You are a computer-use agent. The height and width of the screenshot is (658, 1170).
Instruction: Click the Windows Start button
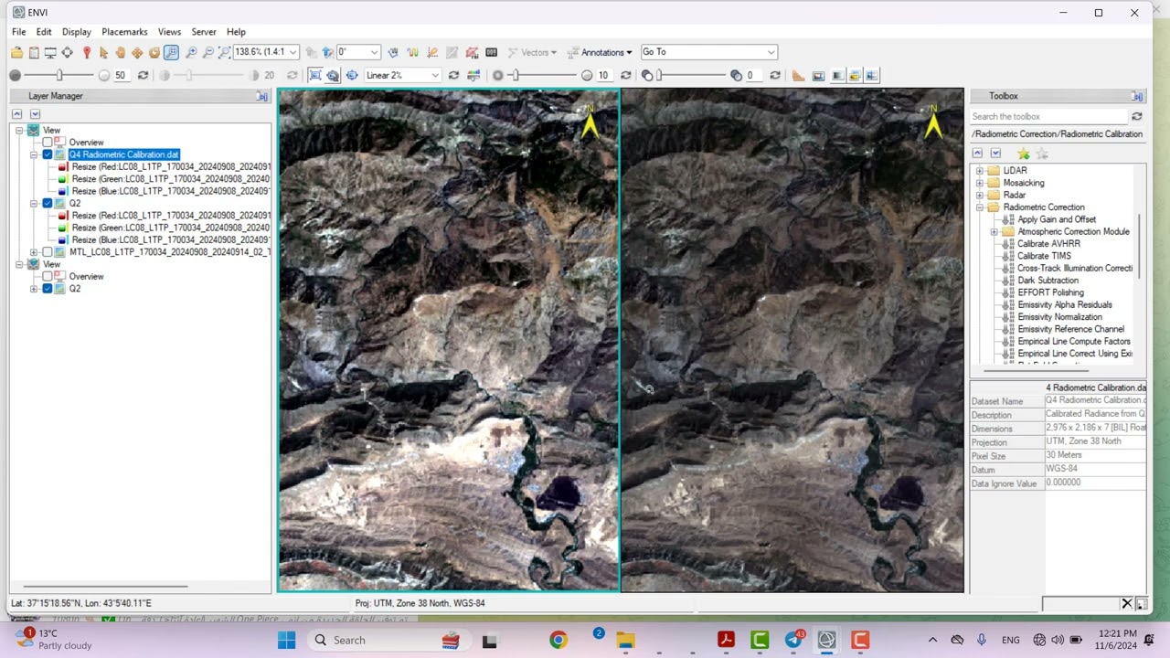[x=286, y=641]
